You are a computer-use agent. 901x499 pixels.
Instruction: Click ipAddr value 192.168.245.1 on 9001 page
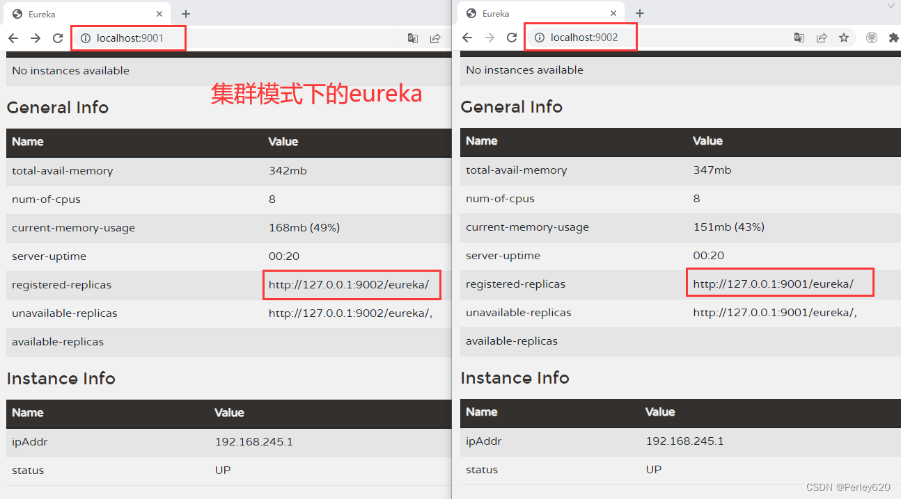253,442
